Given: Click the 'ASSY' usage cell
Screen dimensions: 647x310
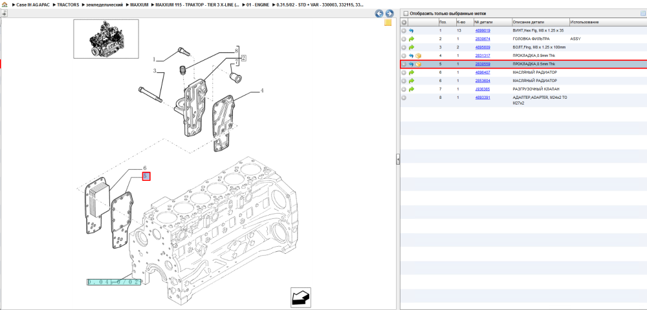Looking at the screenshot, I should click(x=575, y=39).
